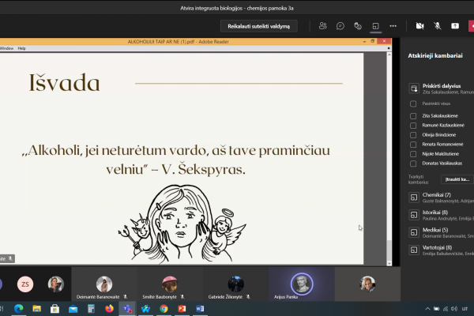
Task: Select Arijus Panka participant tile
Action: (302, 284)
